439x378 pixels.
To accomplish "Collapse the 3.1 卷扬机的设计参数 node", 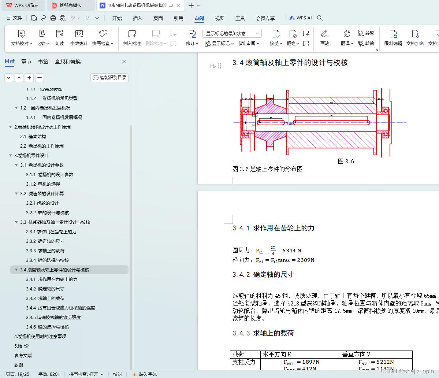I will 16,165.
